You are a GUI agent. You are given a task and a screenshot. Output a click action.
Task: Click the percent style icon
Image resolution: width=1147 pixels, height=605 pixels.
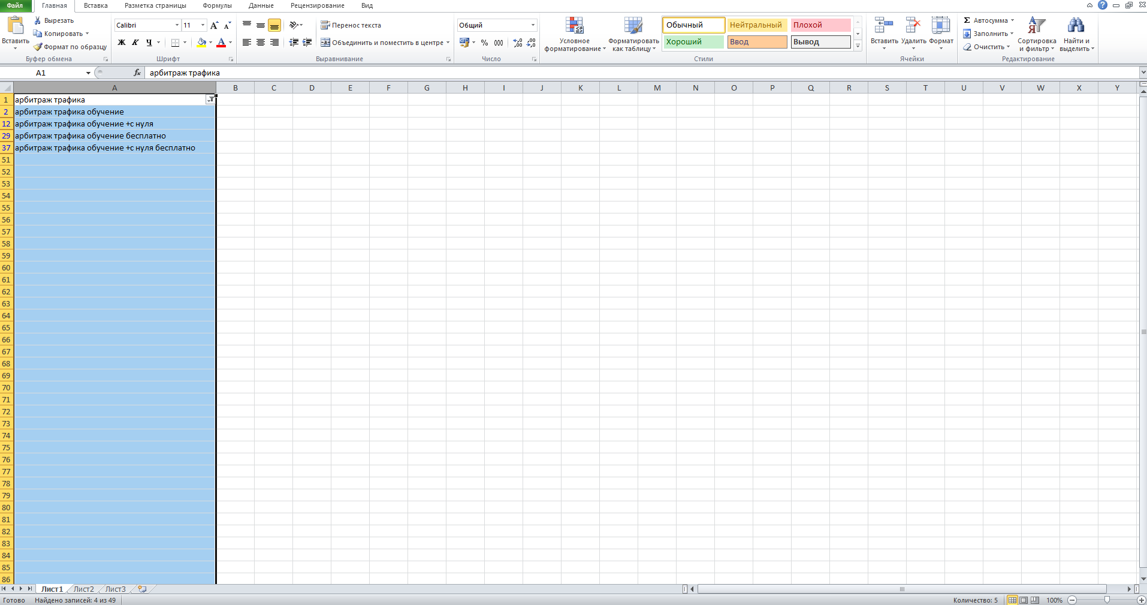(484, 43)
